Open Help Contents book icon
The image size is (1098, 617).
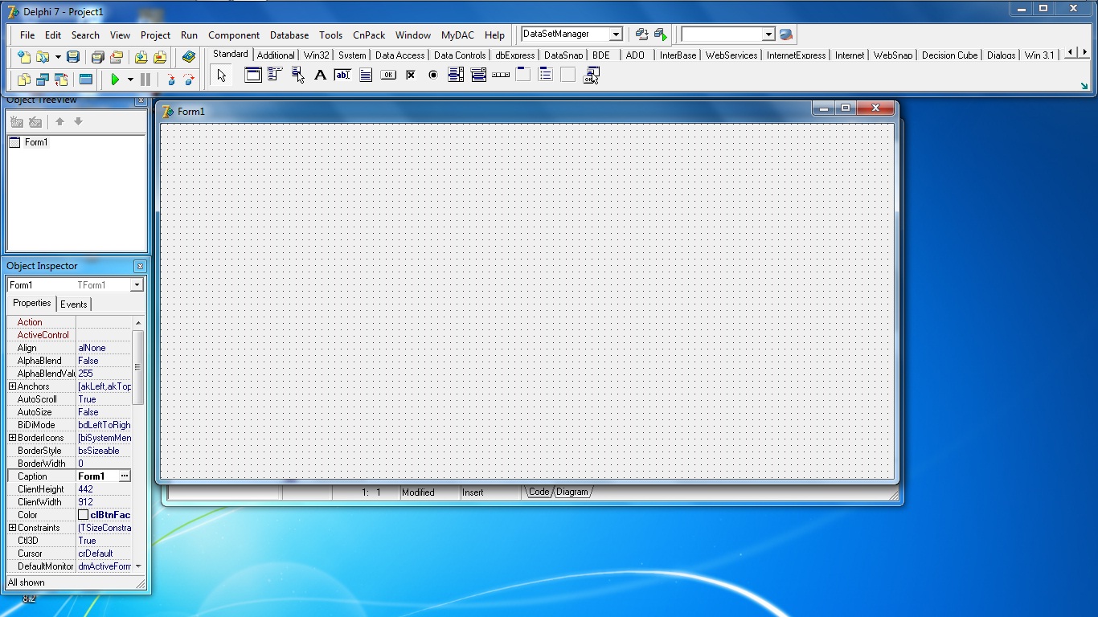tap(189, 57)
